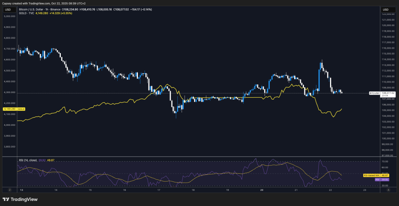Click the 5,000.000 level on left price scale
Viewport: 399px width, 206px height.
(x=9, y=16)
